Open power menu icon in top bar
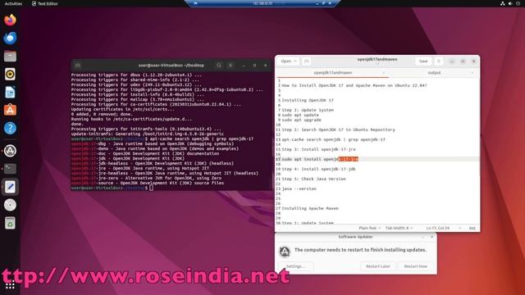Viewport: 525px width, 295px height. point(518,3)
